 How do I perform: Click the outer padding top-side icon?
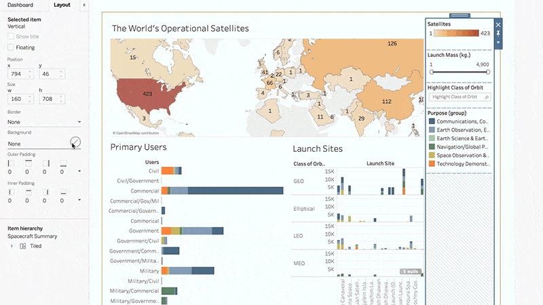28,163
